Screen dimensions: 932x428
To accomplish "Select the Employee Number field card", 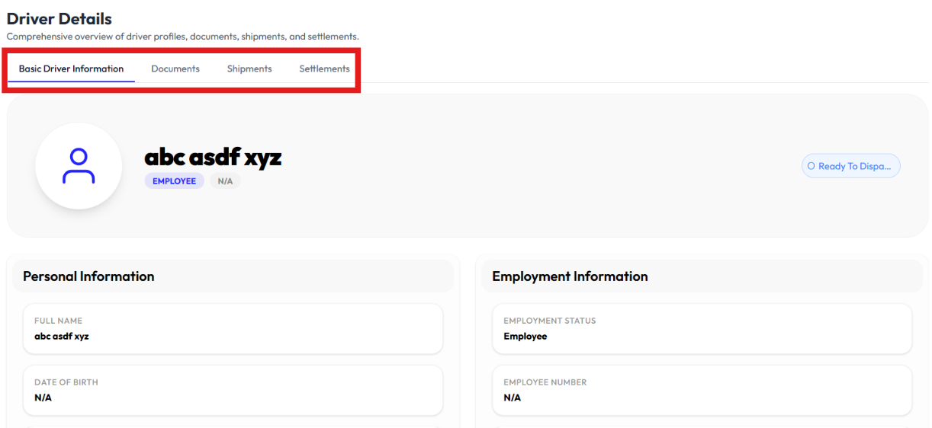I will pos(702,391).
